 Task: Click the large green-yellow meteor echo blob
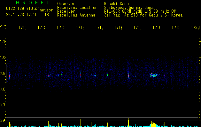[154, 75]
